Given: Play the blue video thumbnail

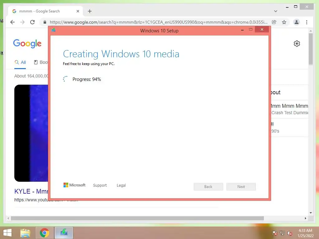Looking at the screenshot, I should click(31, 133).
